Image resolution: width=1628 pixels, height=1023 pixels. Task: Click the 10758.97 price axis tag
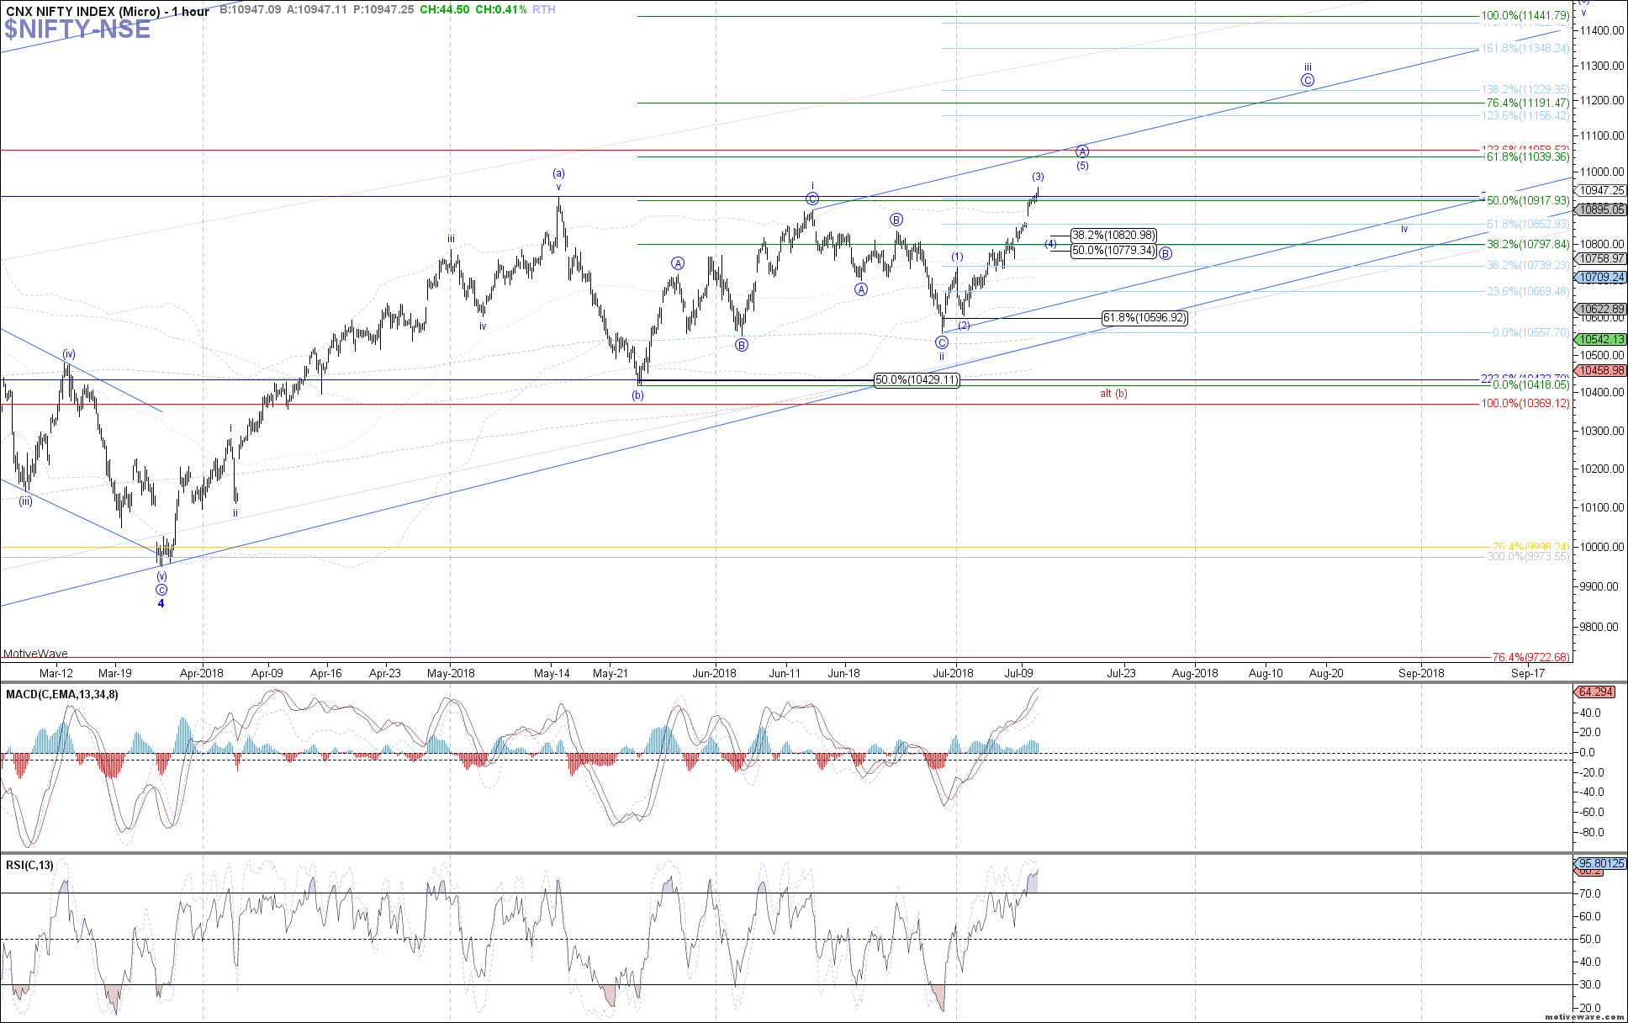1602,259
